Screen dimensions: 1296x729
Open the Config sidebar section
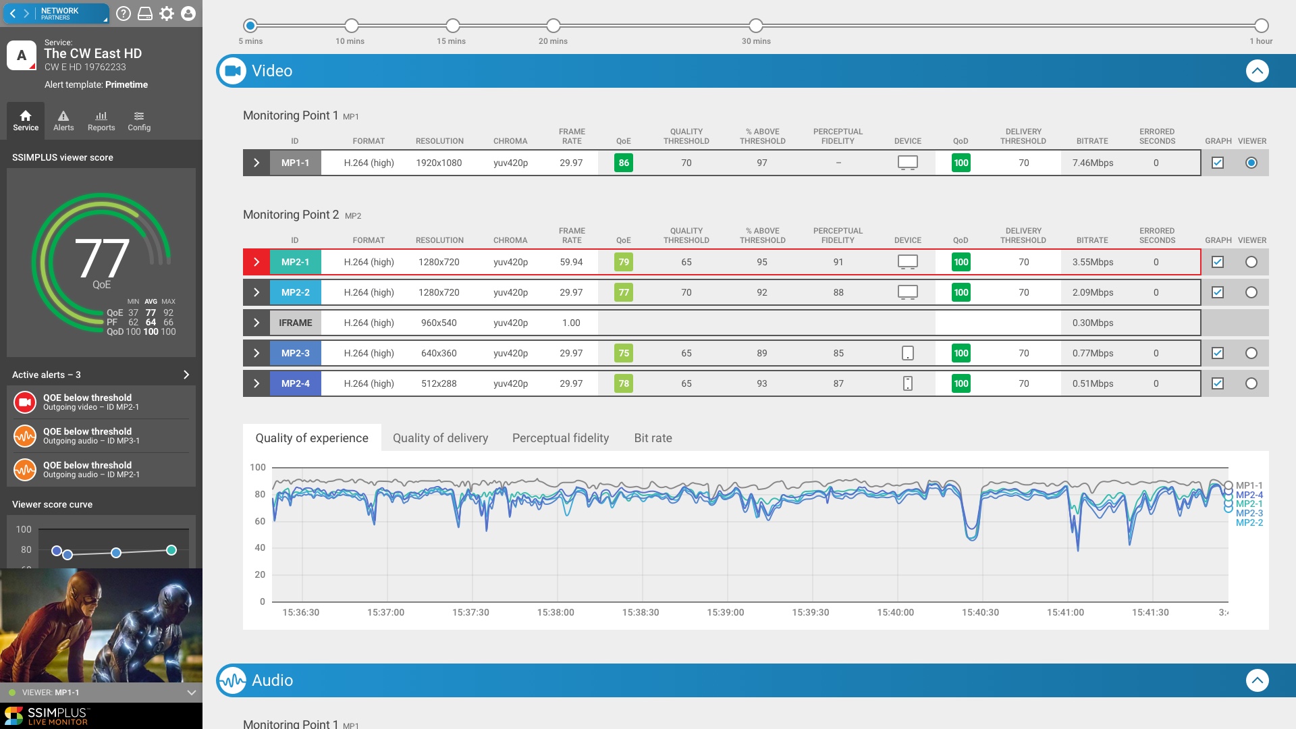click(139, 121)
